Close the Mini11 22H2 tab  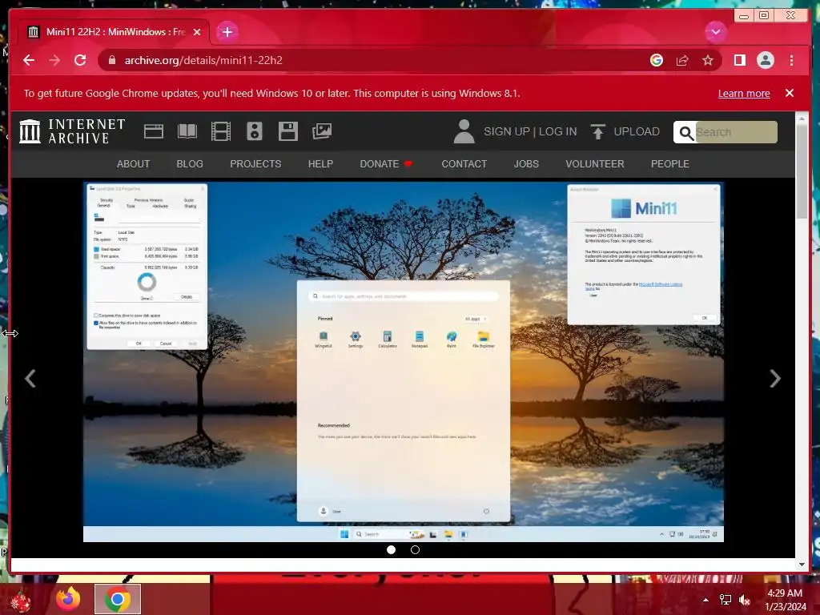197,32
